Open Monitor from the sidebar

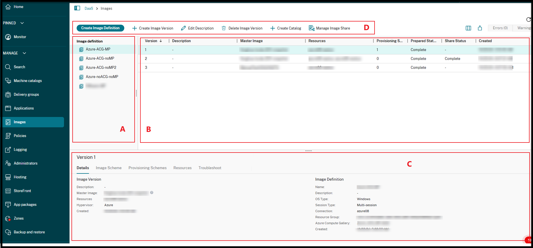[20, 37]
